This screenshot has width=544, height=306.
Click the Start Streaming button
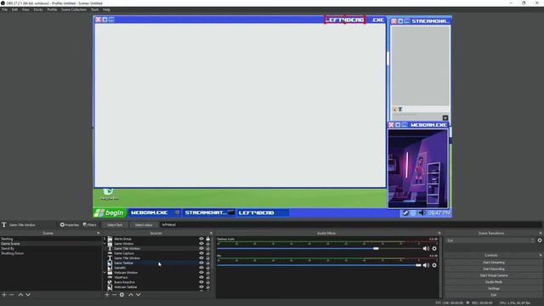pyautogui.click(x=493, y=263)
